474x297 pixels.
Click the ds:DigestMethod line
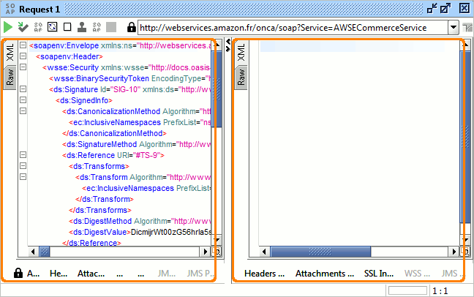tap(140, 222)
